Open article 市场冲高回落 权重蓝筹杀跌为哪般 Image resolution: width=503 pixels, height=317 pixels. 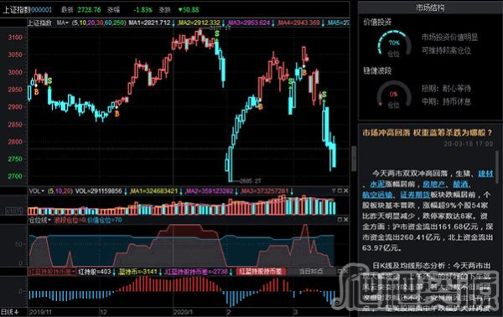pos(427,133)
